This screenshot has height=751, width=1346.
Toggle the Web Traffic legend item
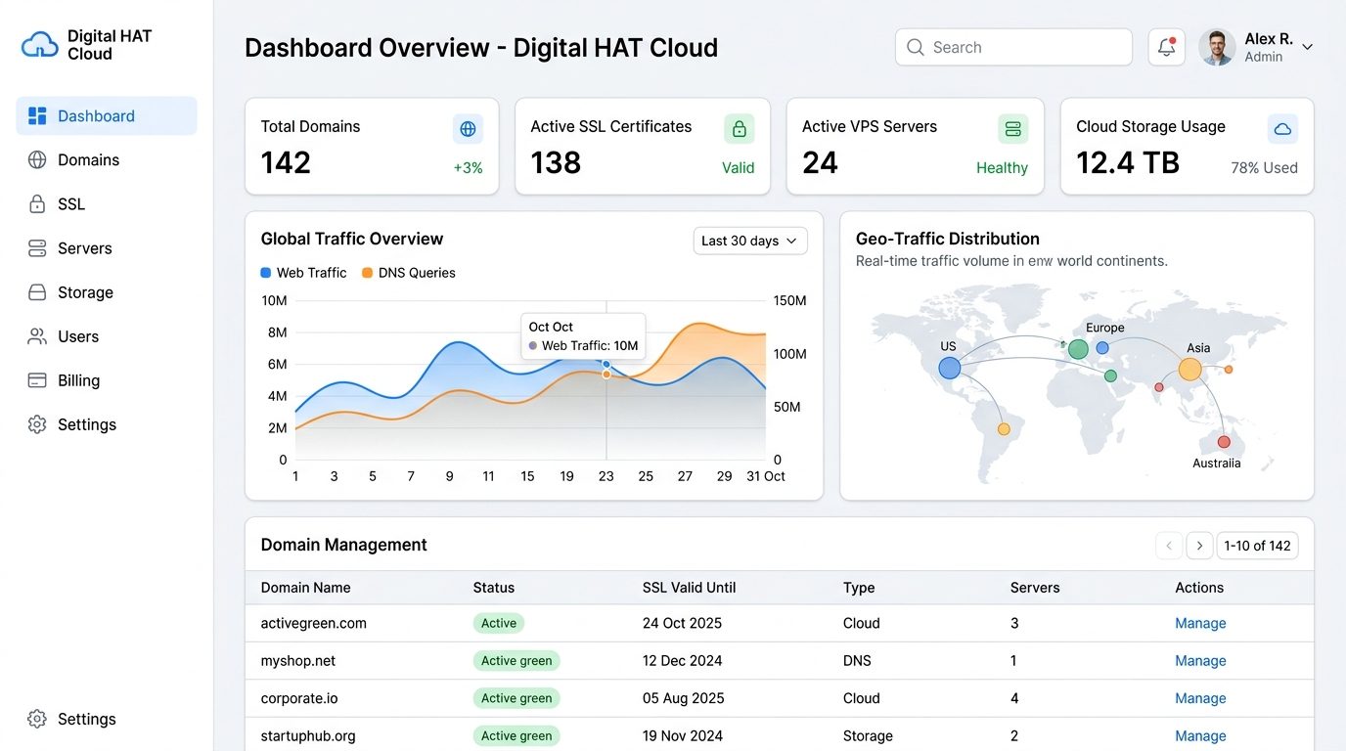pos(303,273)
